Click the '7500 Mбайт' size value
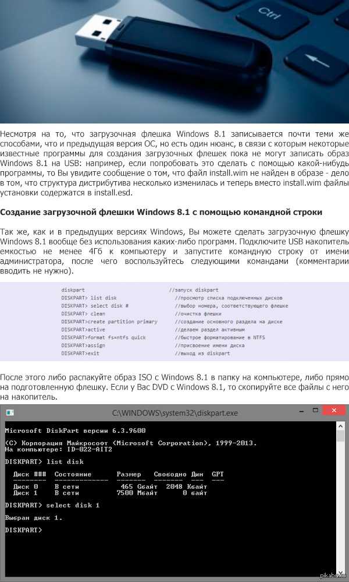The image size is (349, 582). (137, 493)
